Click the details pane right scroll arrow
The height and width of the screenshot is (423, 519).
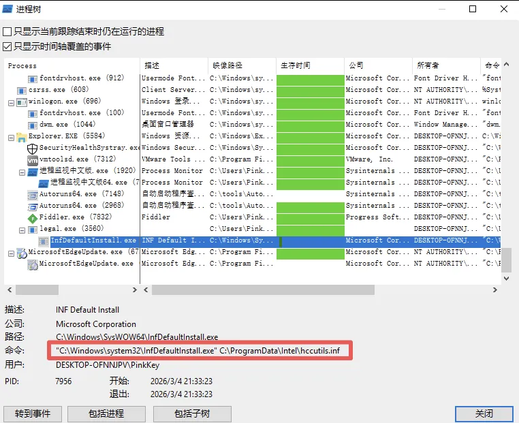pos(495,290)
